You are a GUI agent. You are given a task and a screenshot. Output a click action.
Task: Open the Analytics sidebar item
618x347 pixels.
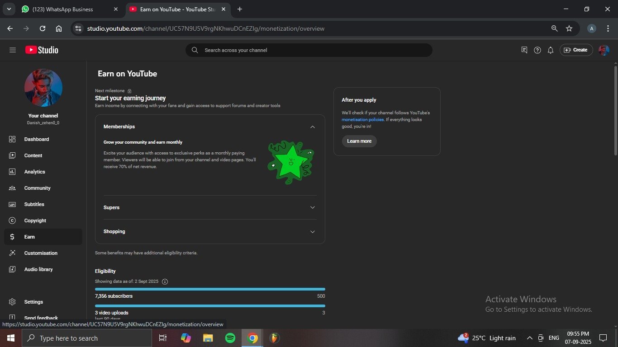coord(34,172)
